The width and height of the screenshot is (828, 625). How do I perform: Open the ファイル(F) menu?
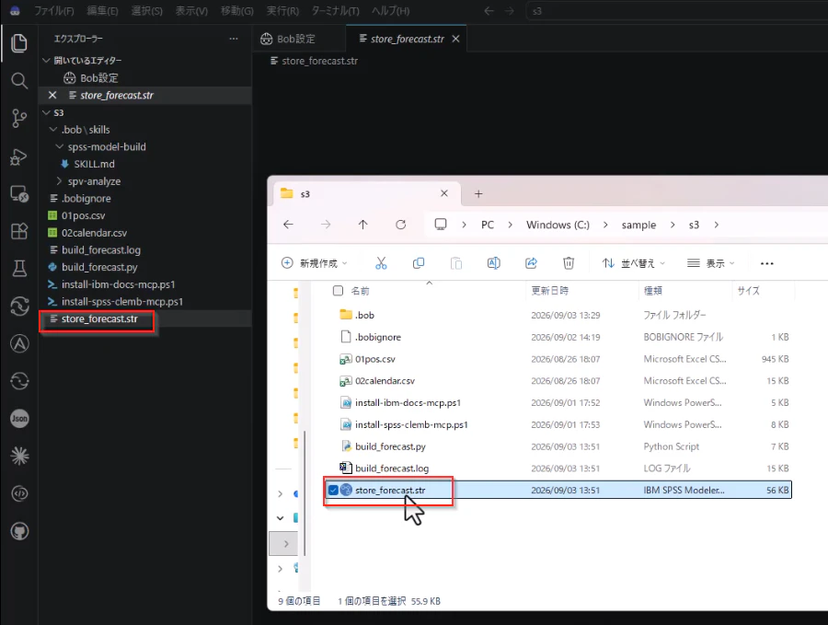click(x=54, y=10)
